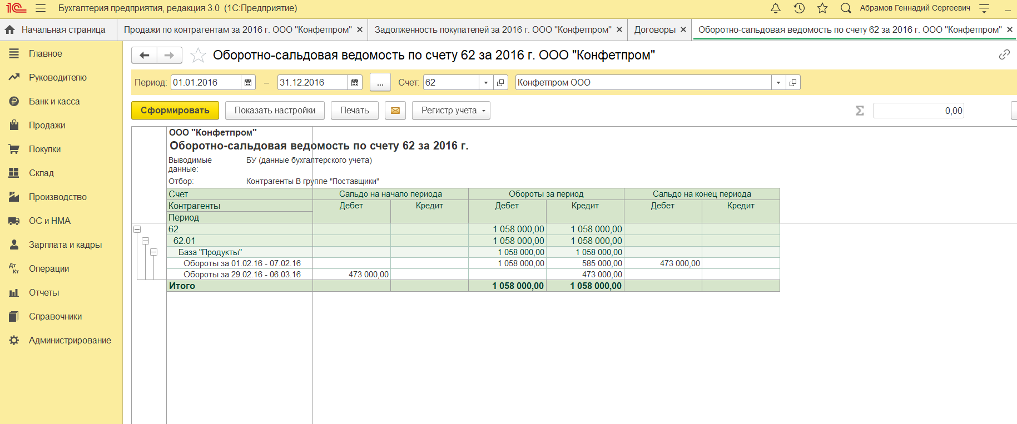The width and height of the screenshot is (1017, 424).
Task: Click the Показать настройки button
Action: [275, 111]
